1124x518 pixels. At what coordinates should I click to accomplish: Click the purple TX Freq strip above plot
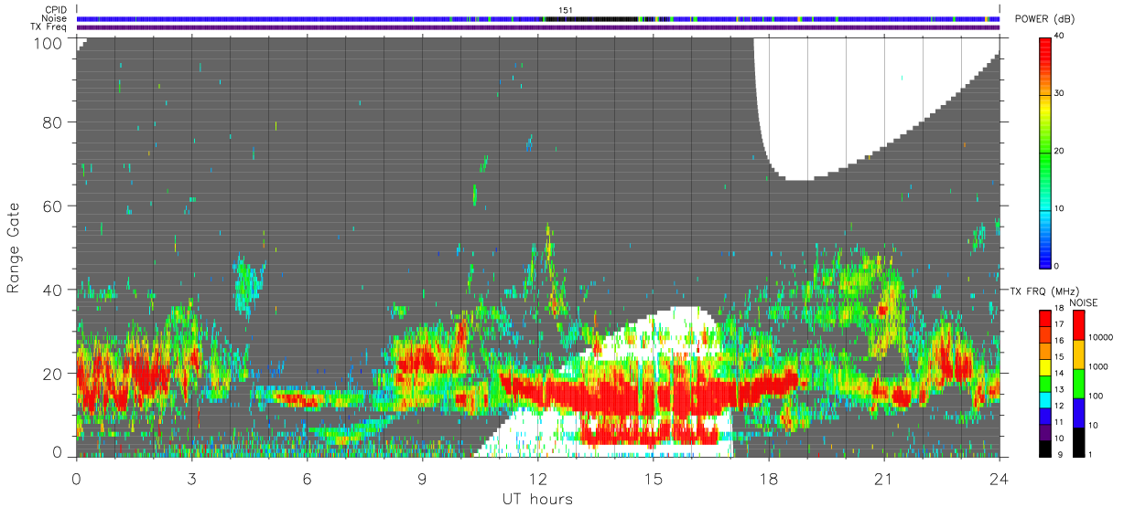coord(538,27)
